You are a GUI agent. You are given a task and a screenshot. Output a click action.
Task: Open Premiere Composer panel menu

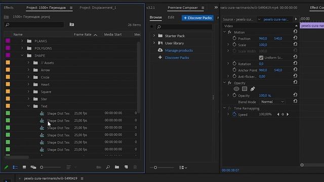coord(203,8)
